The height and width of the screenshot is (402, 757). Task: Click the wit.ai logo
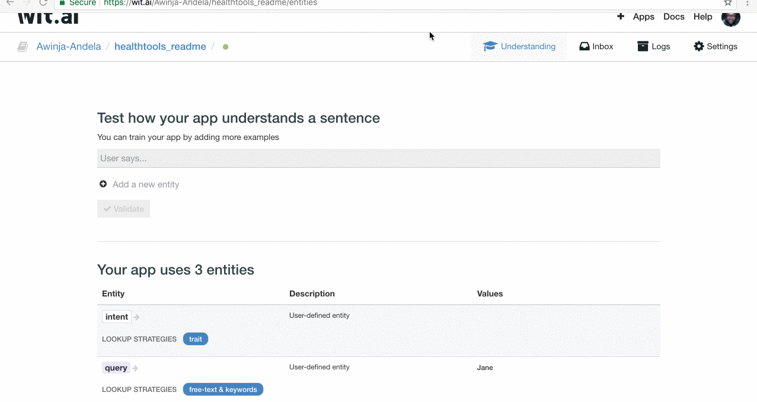(x=48, y=16)
